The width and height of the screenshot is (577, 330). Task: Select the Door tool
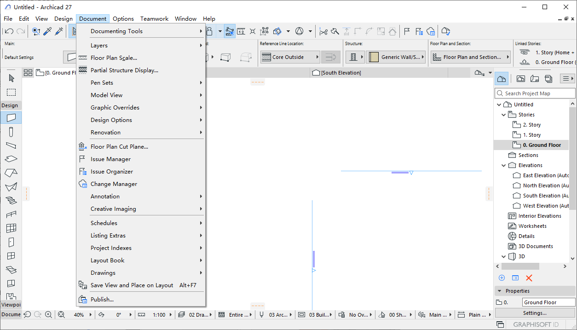tap(12, 242)
